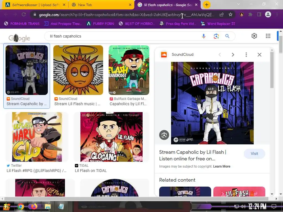Open the BEST OF HORRO... bookmark

[137, 24]
